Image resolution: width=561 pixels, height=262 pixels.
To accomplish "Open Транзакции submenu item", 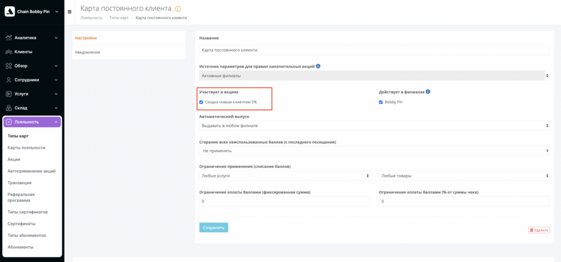I will click(x=20, y=182).
